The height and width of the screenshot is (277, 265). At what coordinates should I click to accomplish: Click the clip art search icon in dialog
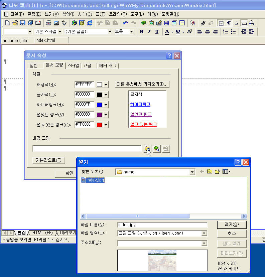tap(157, 149)
